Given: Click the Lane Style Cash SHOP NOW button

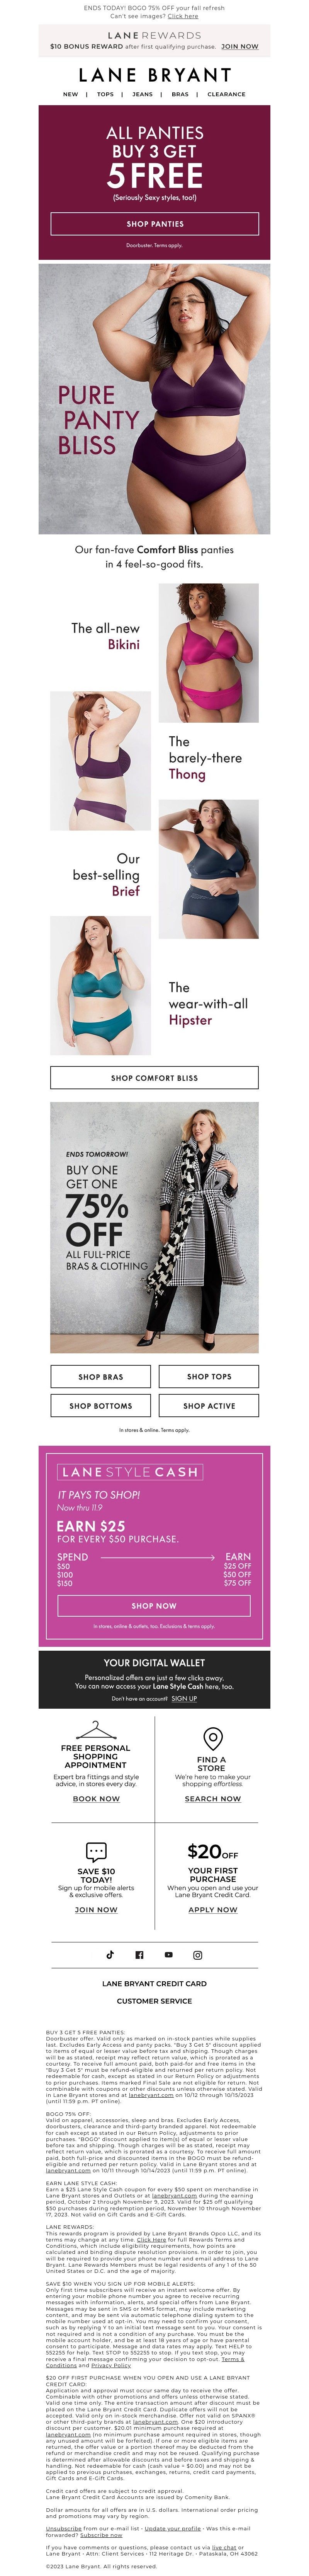Looking at the screenshot, I should click(154, 1606).
